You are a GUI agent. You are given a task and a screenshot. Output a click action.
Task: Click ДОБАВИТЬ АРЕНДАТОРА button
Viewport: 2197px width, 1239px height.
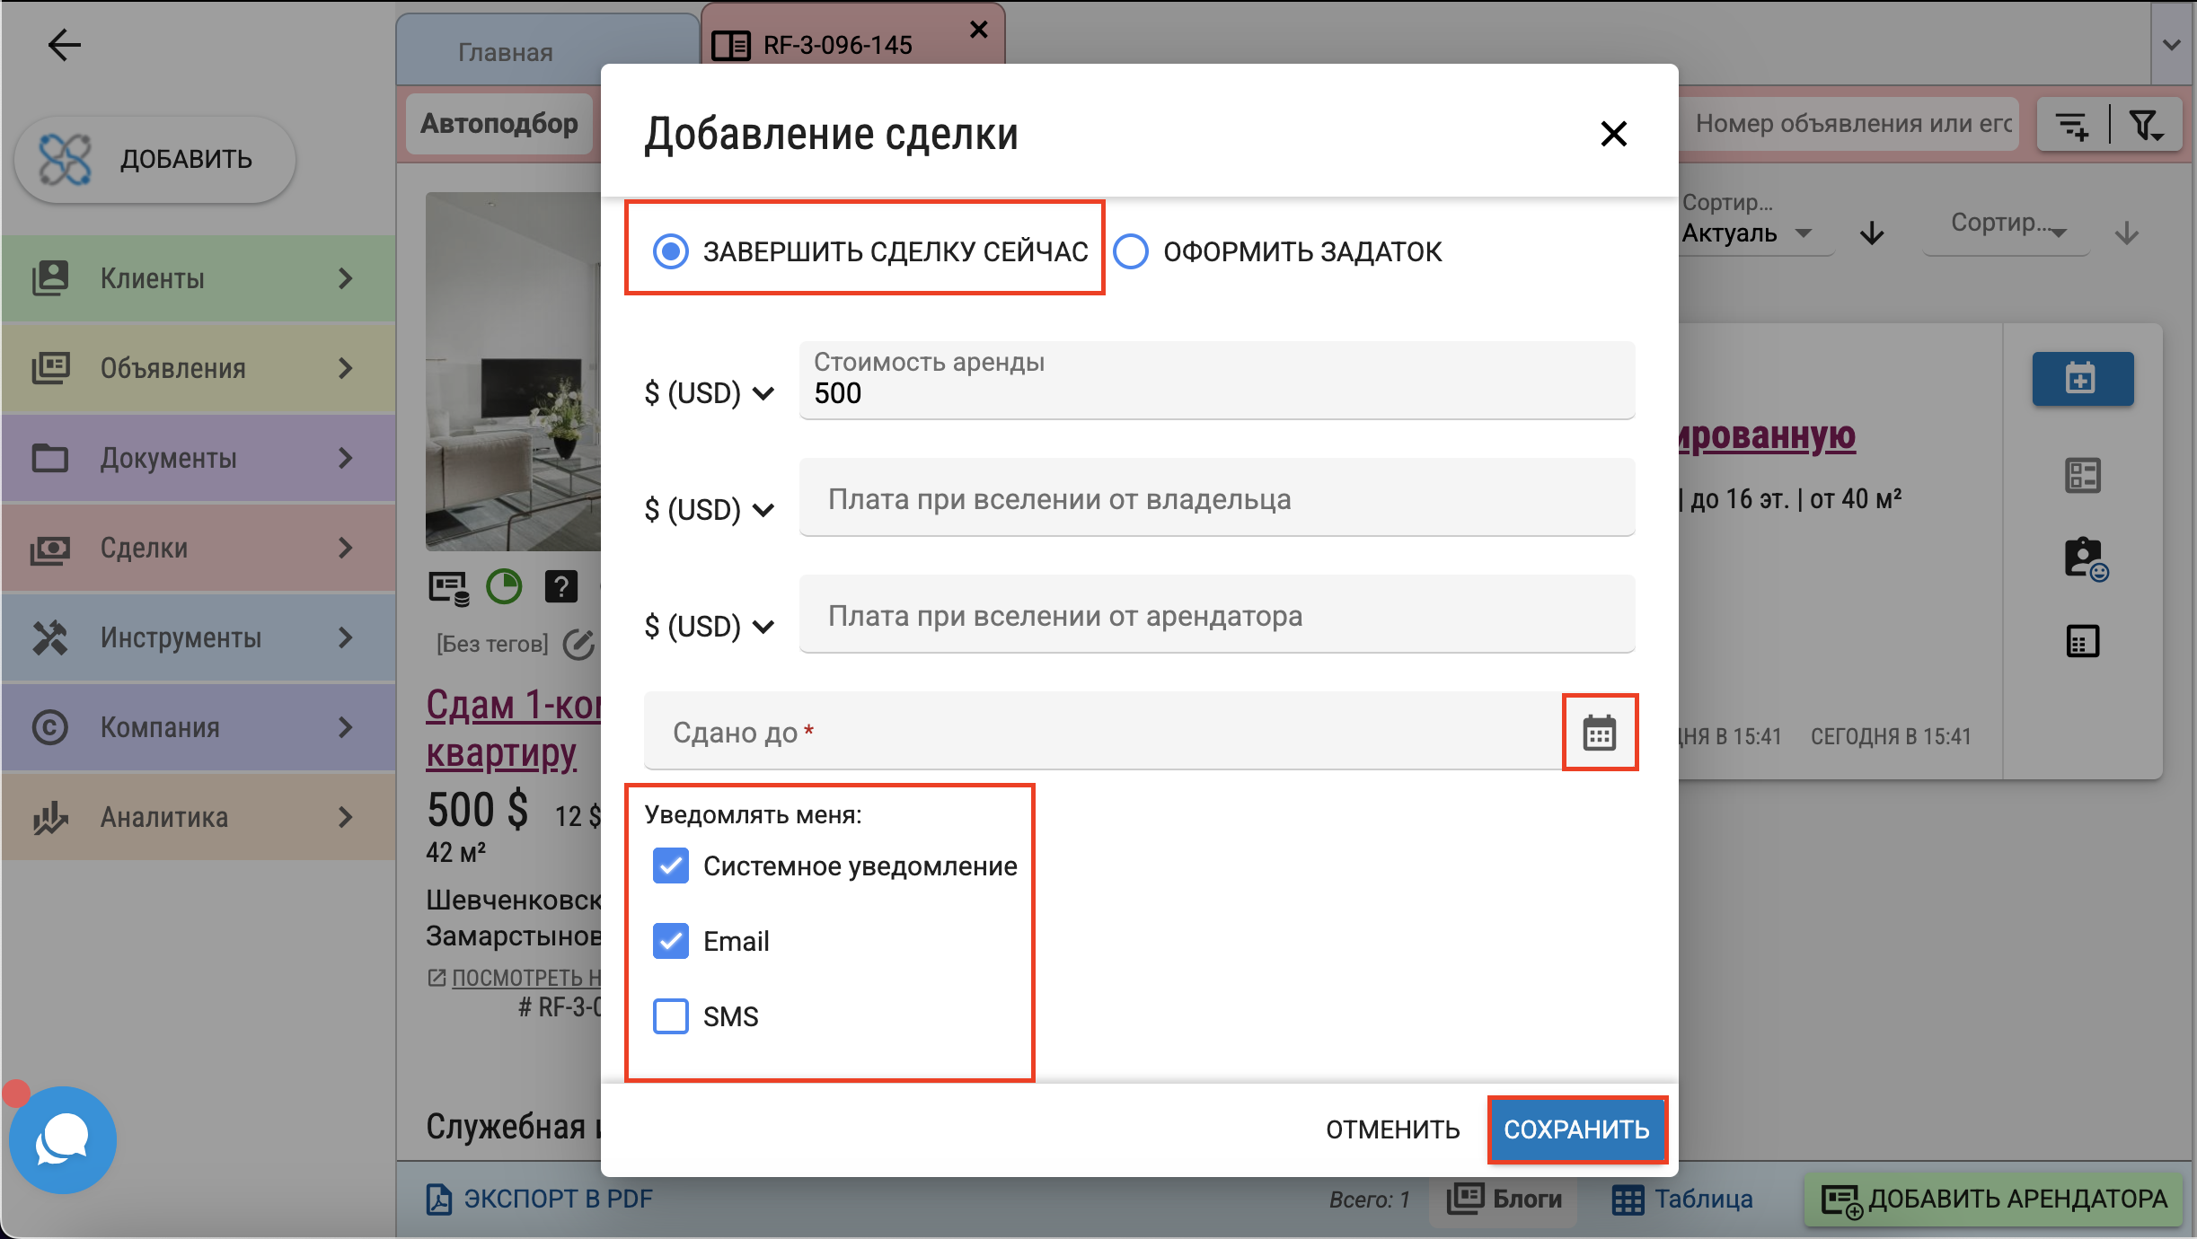[1994, 1199]
